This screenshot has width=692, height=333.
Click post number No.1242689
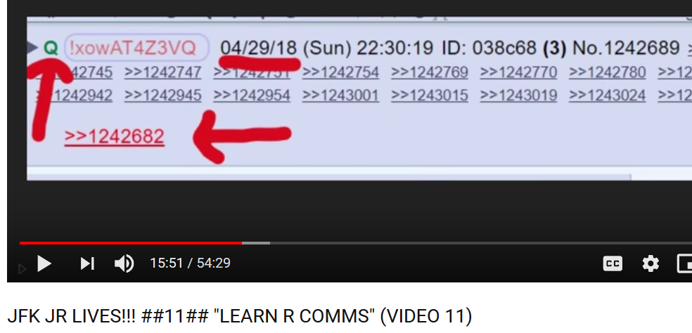[626, 48]
